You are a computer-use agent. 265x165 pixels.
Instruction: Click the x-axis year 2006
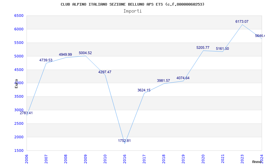pyautogui.click(x=26, y=159)
